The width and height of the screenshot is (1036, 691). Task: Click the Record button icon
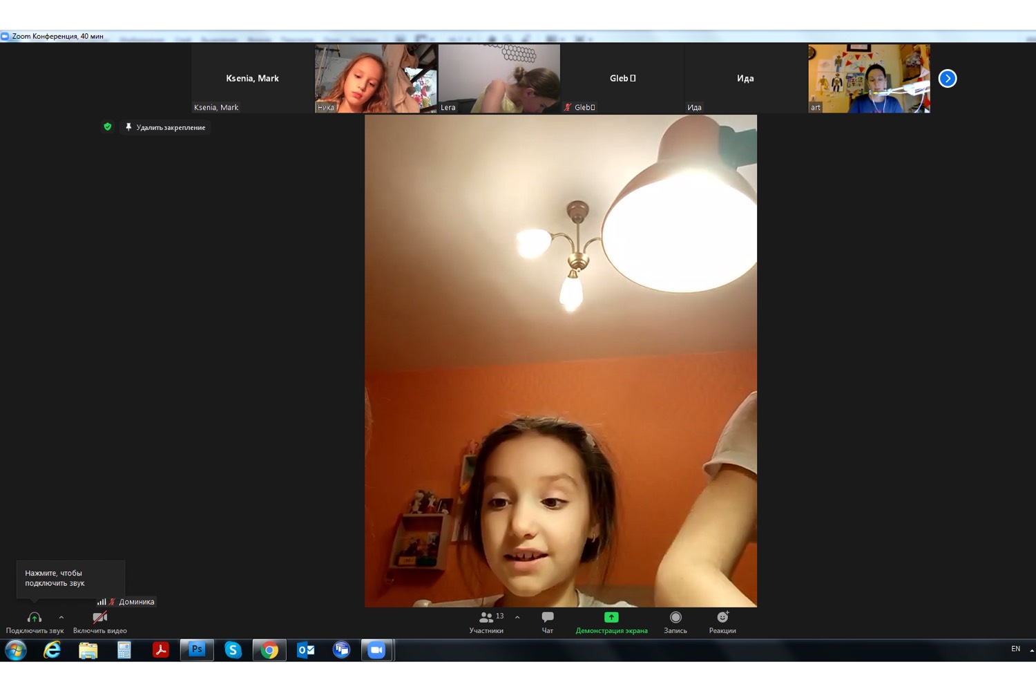675,618
